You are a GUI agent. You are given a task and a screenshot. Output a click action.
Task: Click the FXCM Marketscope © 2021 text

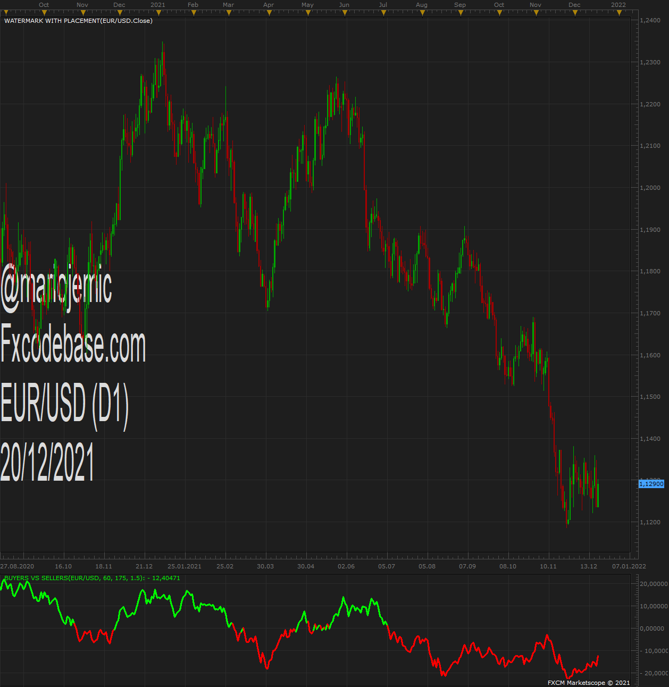pyautogui.click(x=589, y=683)
